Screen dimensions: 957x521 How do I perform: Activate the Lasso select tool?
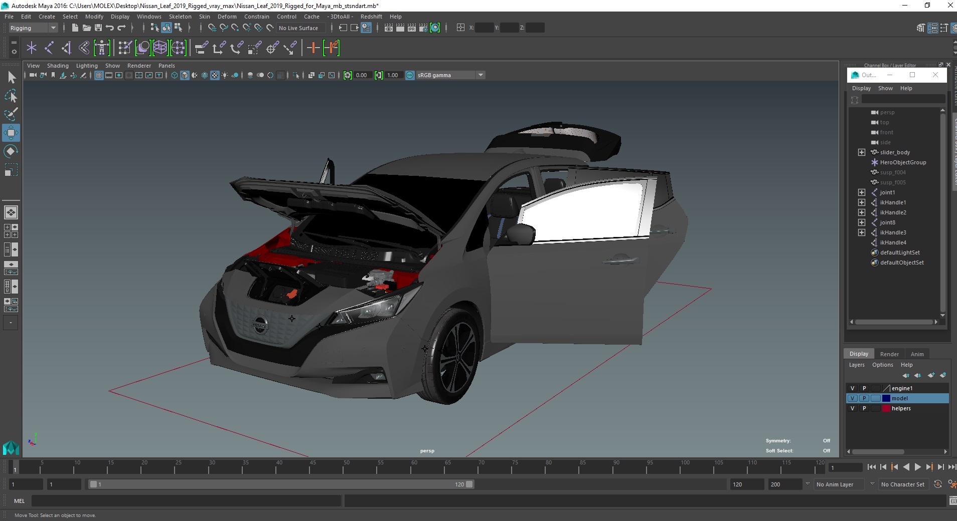[11, 96]
